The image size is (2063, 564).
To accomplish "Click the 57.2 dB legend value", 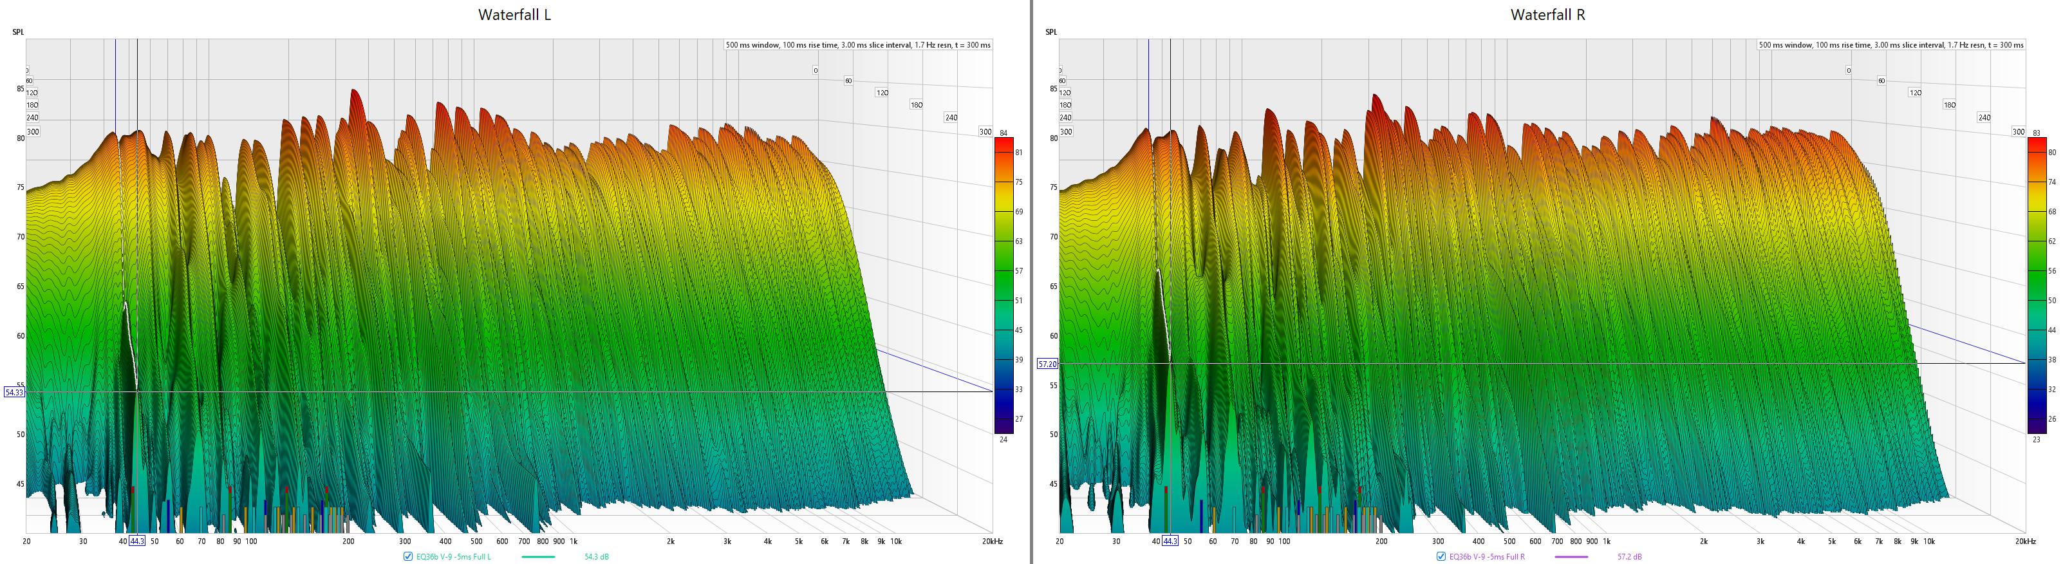I will click(x=1629, y=557).
